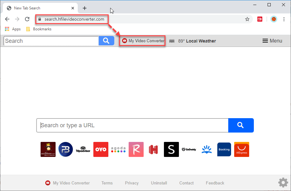Focus the toolbar Search field
Screen dimensions: 291x191
[x=51, y=41]
